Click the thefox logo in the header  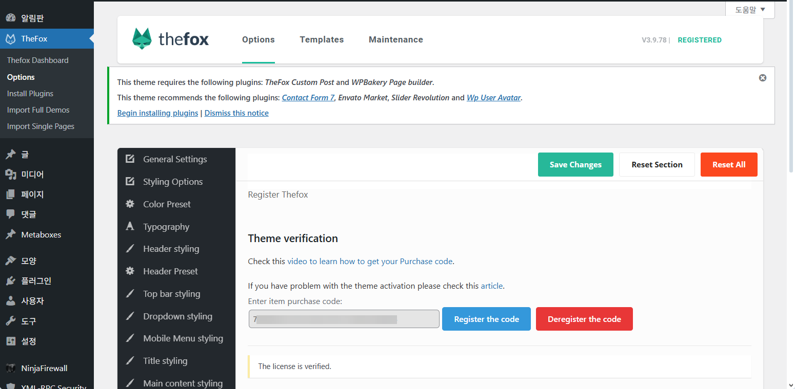170,39
